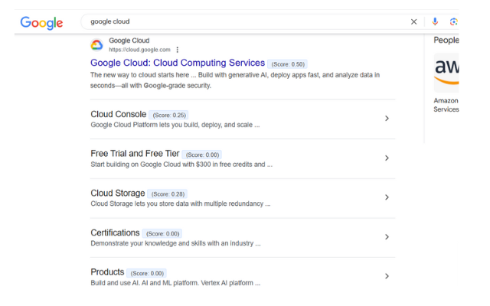Open the Cloud Storage sitelink

(118, 194)
